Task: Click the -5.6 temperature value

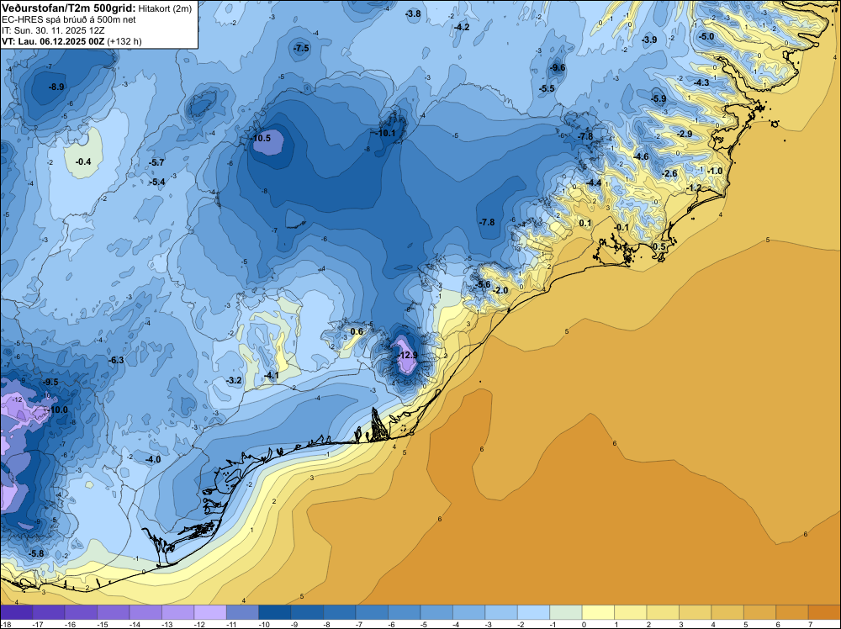Action: [x=483, y=285]
